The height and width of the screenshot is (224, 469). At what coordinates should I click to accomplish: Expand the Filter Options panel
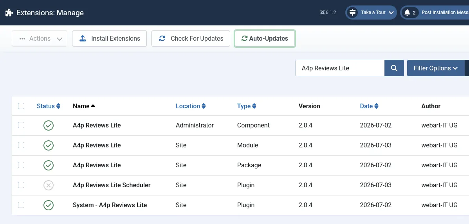coord(436,68)
